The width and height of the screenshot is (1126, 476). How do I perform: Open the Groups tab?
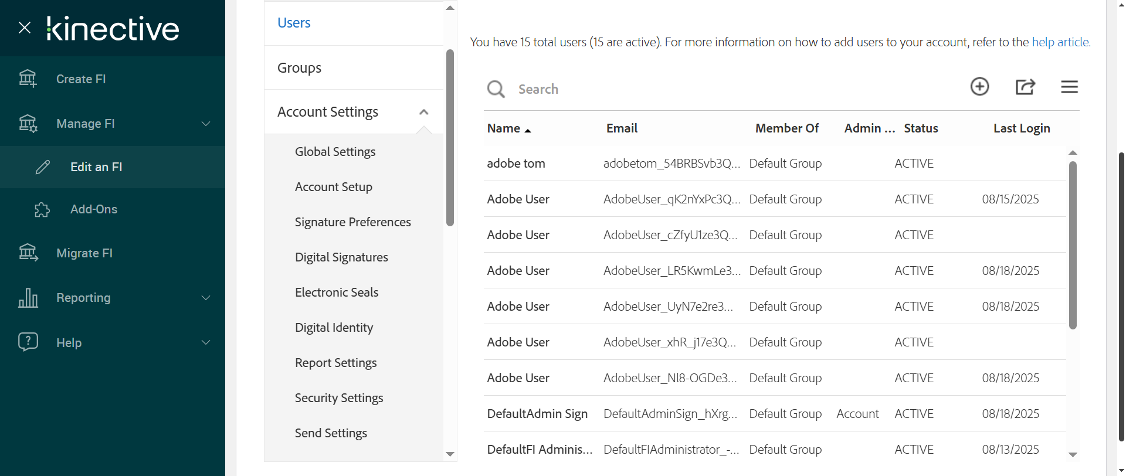[x=299, y=68]
